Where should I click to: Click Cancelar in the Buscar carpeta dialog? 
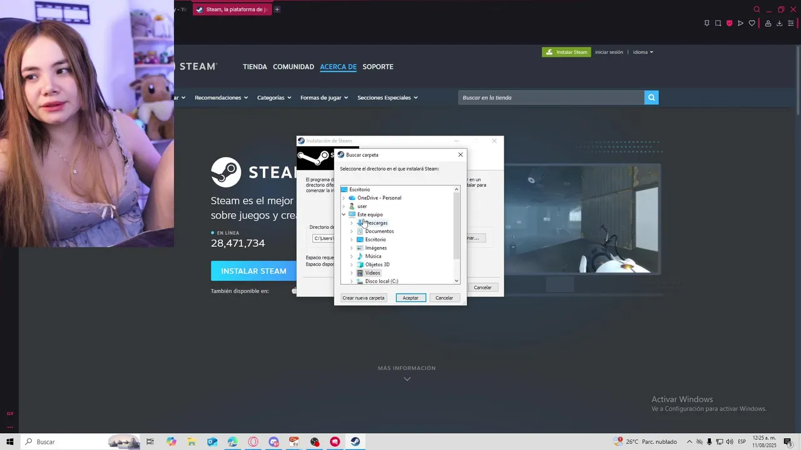(x=444, y=298)
